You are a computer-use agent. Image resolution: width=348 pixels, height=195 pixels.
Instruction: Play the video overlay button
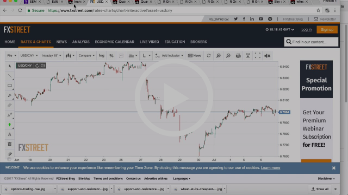pyautogui.click(x=174, y=97)
